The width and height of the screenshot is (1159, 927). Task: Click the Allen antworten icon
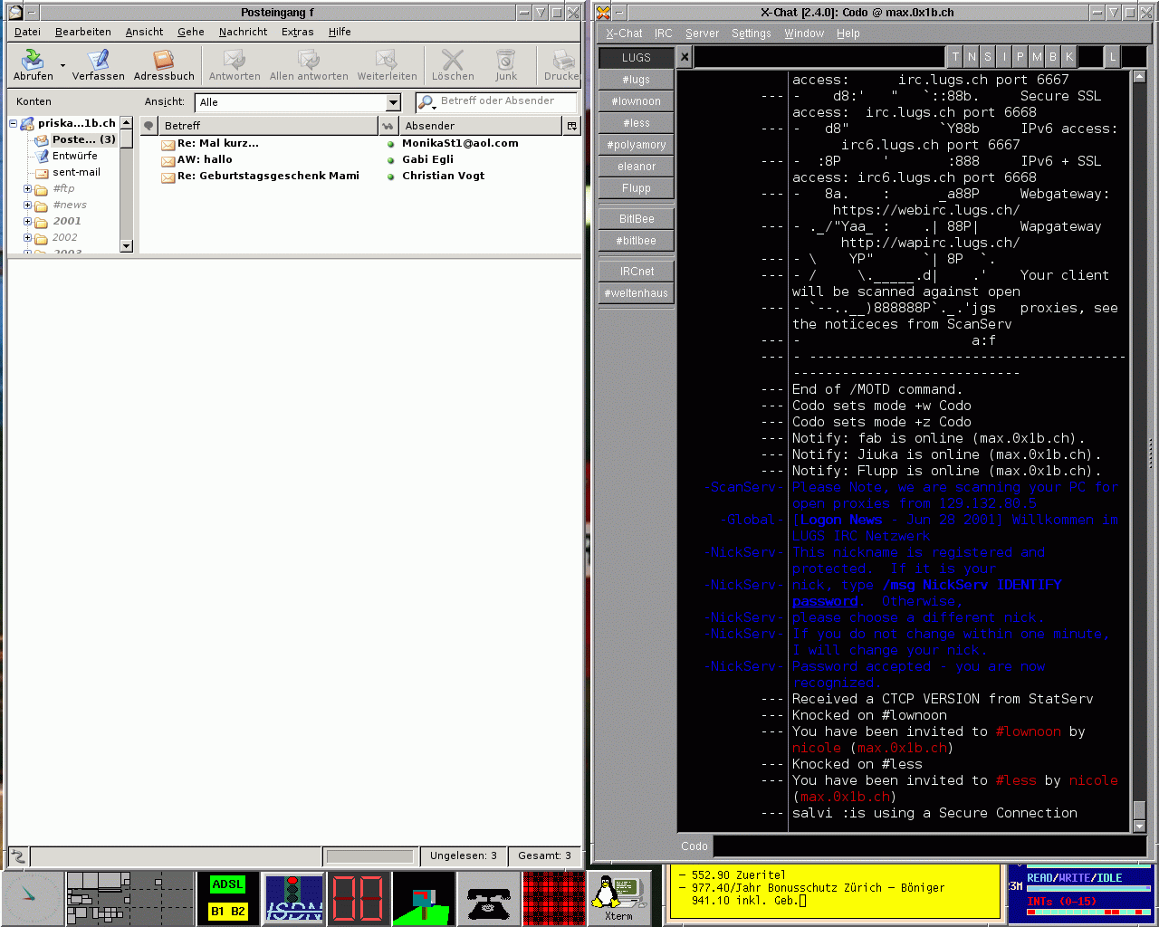tap(309, 64)
